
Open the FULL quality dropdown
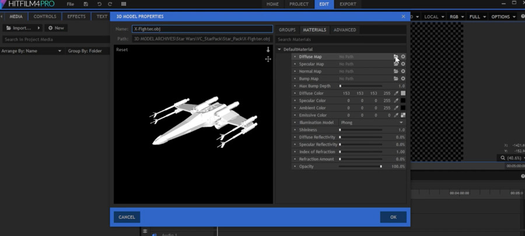point(477,17)
